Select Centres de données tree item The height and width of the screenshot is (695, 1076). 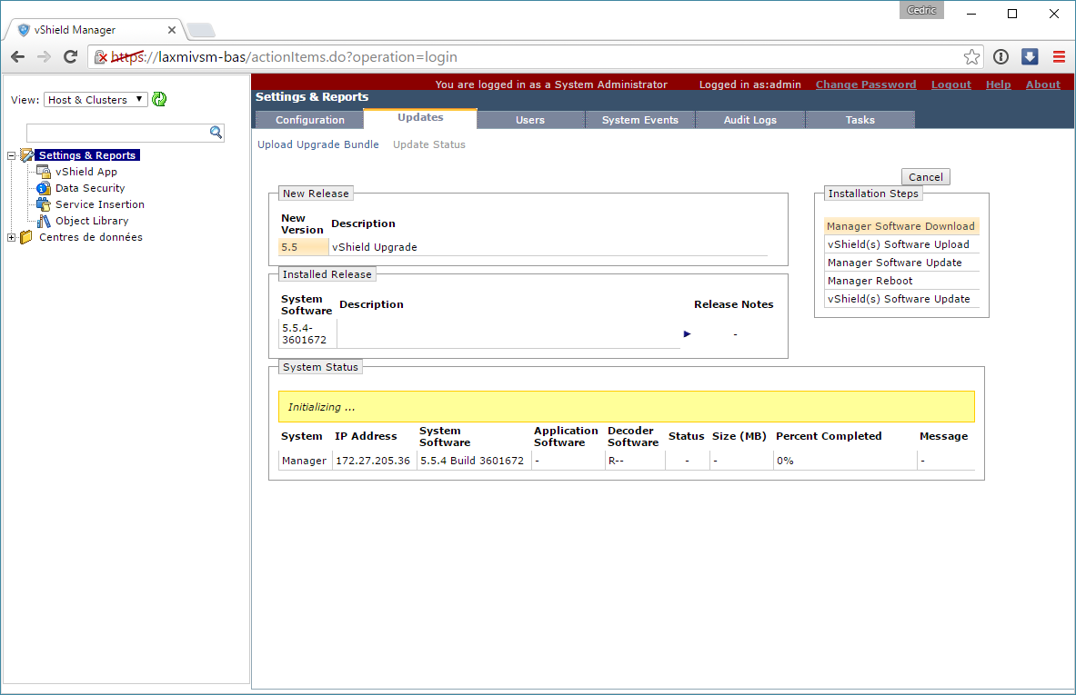pyautogui.click(x=91, y=237)
